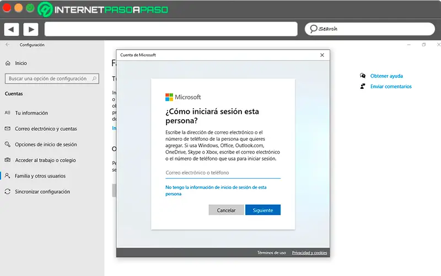
Task: Click the Cuentas heading text
Action: (x=14, y=94)
